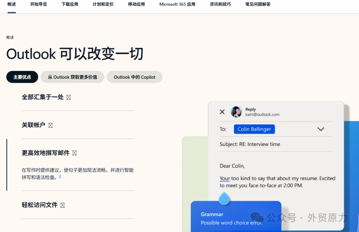This screenshot has height=232, width=359.
Task: Click the icon beside 关联帐户 heading
Action: 50,125
